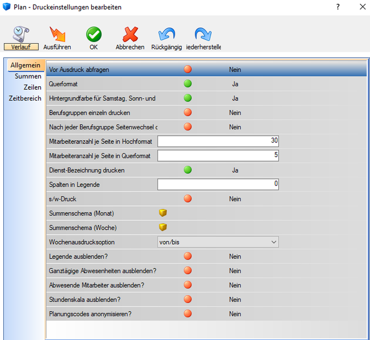The height and width of the screenshot is (340, 370).
Task: Toggle the s/w-Druck red indicator
Action: 188,199
